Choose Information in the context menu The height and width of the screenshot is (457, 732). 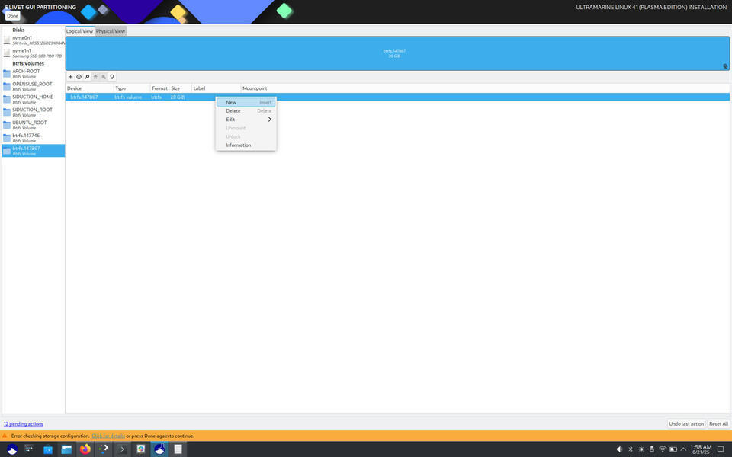(x=246, y=145)
